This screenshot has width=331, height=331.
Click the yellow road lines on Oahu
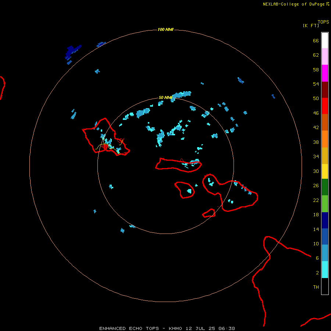[109, 145]
